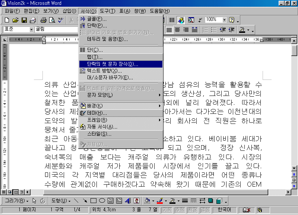
Task: Expand the 문자 모양(L) submenu
Action: coord(121,95)
